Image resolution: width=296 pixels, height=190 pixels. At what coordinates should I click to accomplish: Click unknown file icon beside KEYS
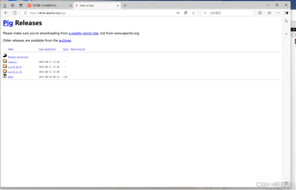[x=5, y=76]
